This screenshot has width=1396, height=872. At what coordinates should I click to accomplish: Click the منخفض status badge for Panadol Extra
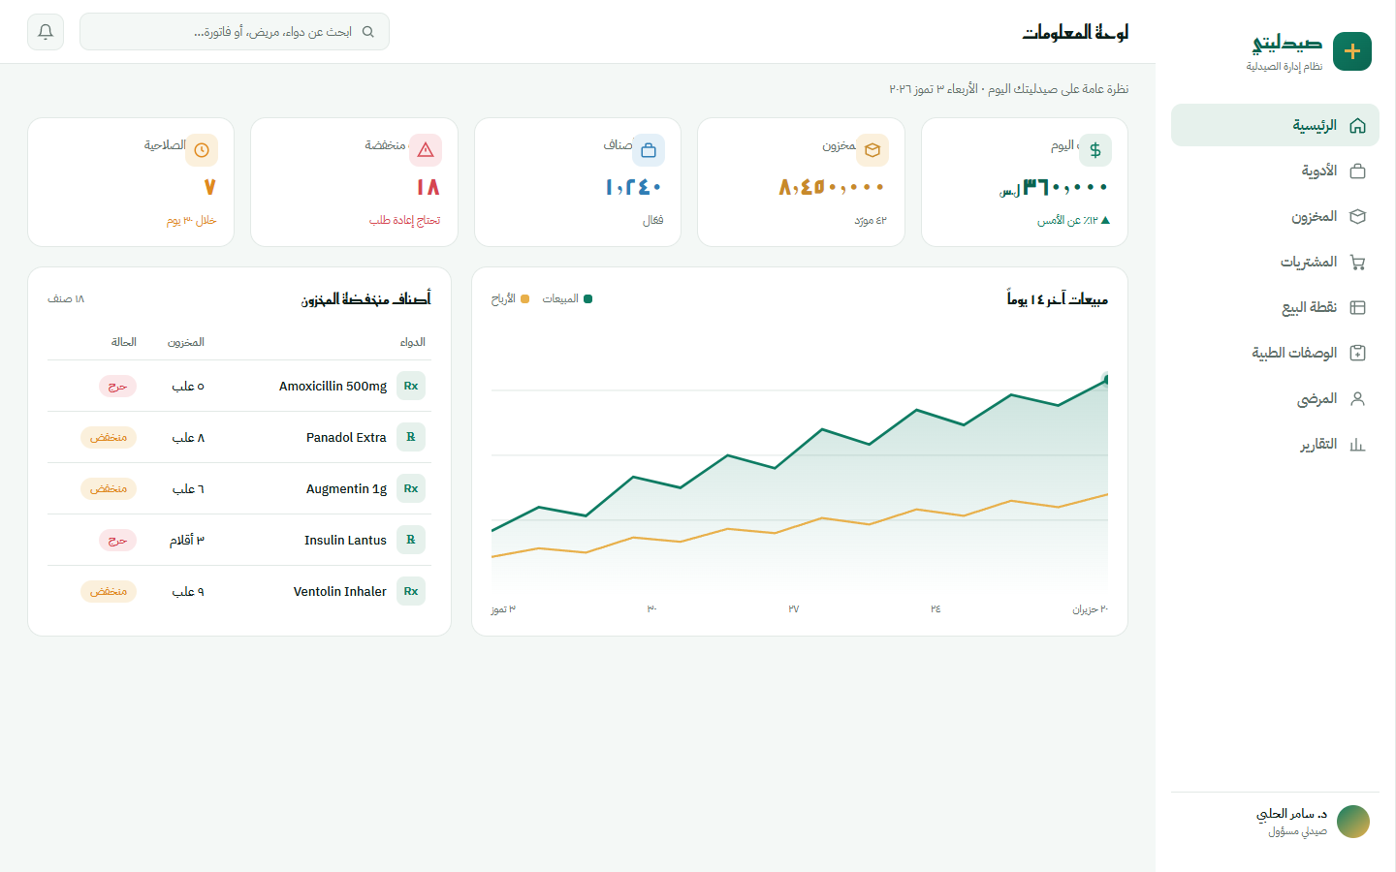pyautogui.click(x=109, y=437)
